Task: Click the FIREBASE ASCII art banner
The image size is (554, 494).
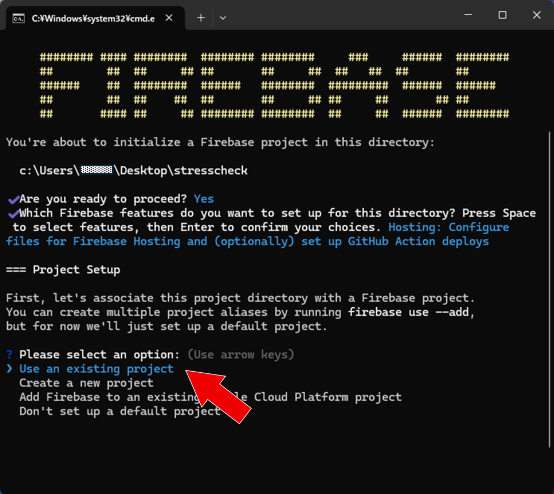Action: tap(274, 85)
